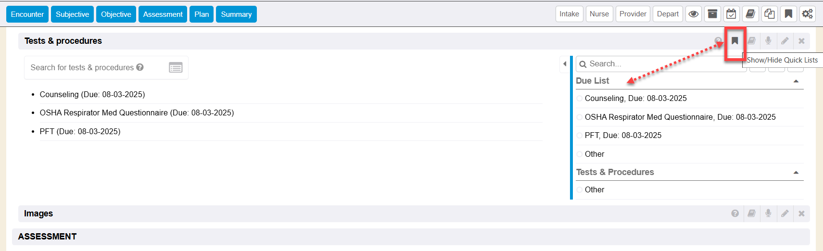Click the Depart button

click(x=668, y=14)
